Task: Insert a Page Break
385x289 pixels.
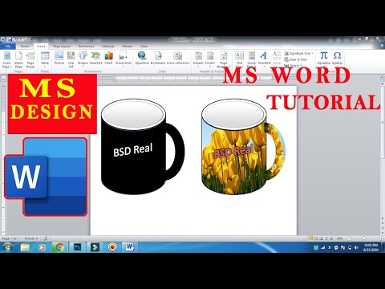Action: click(30, 59)
